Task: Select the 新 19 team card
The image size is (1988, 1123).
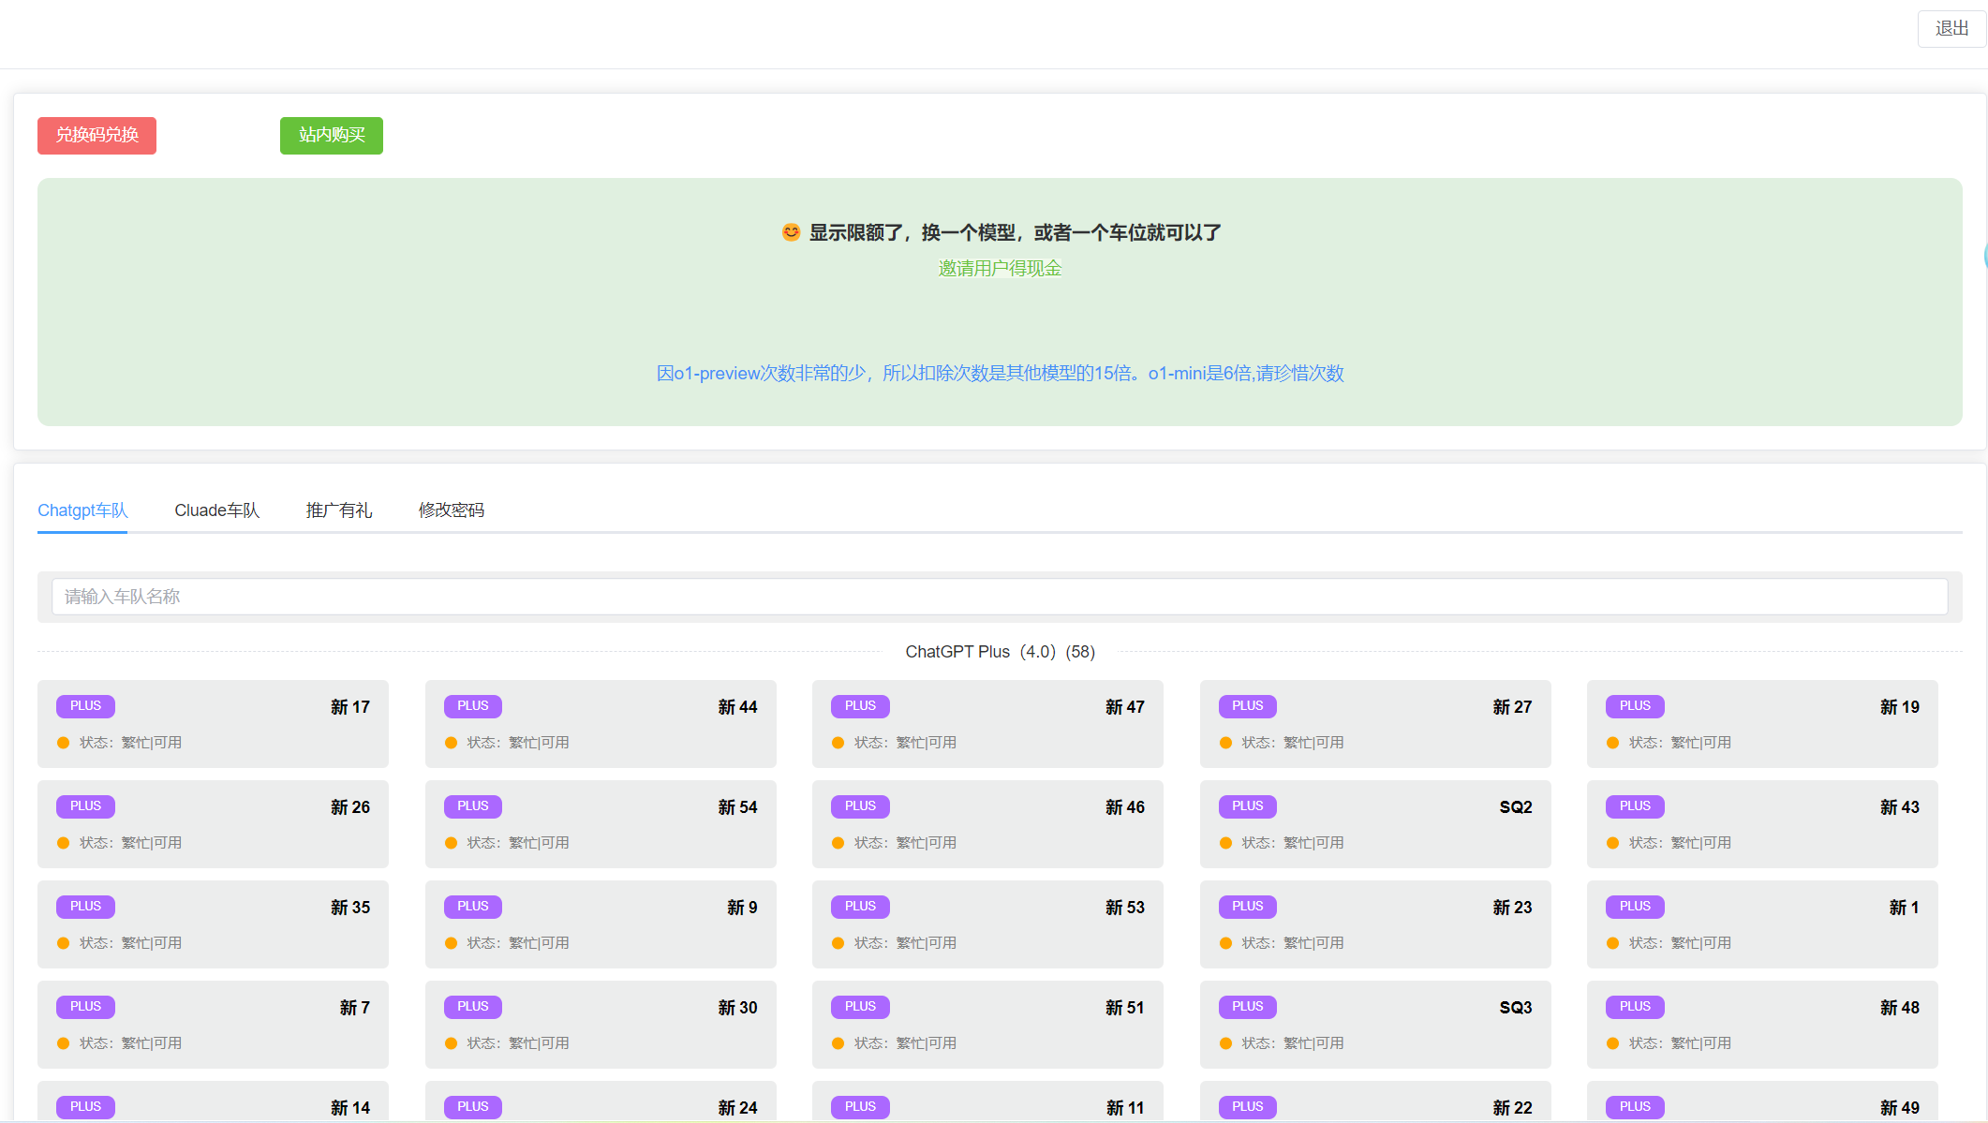Action: tap(1762, 724)
